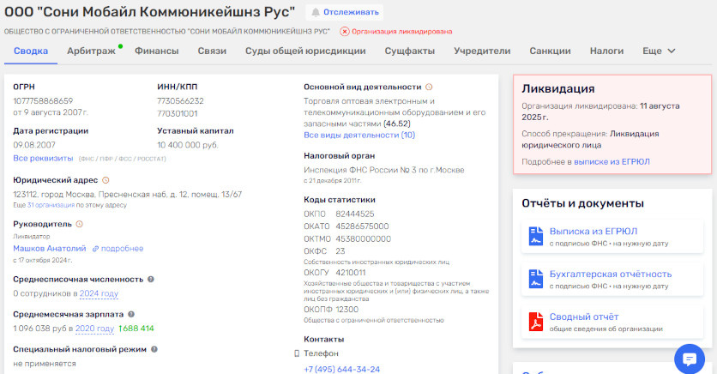Image resolution: width=717 pixels, height=374 pixels.
Task: Click the green dot on Арбитраж tab
Action: (x=120, y=46)
